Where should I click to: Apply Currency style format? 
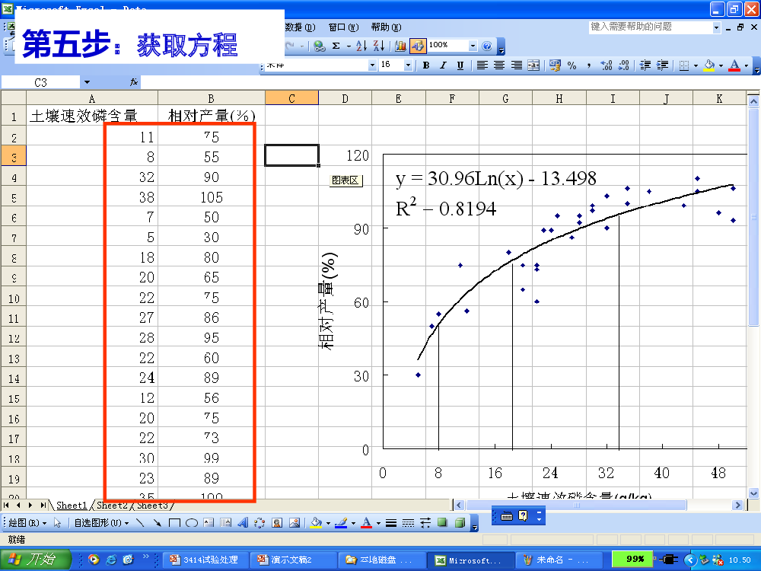tap(556, 65)
